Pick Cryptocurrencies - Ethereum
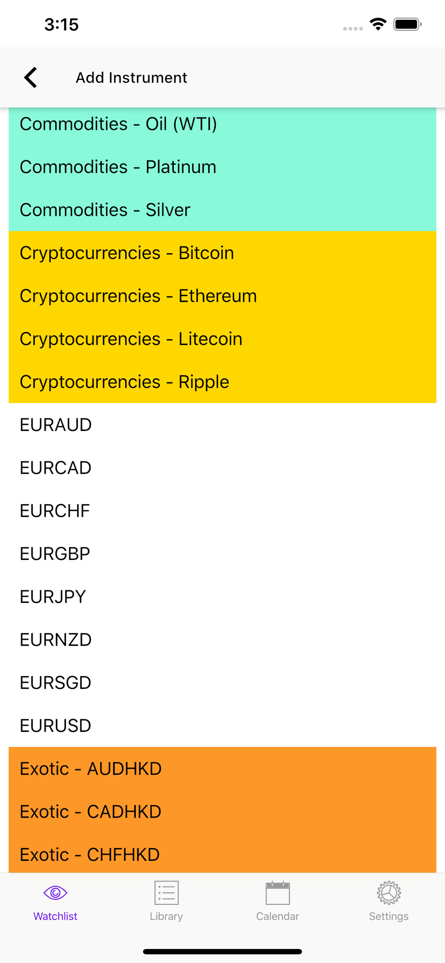Screen dimensions: 445x963 222,296
